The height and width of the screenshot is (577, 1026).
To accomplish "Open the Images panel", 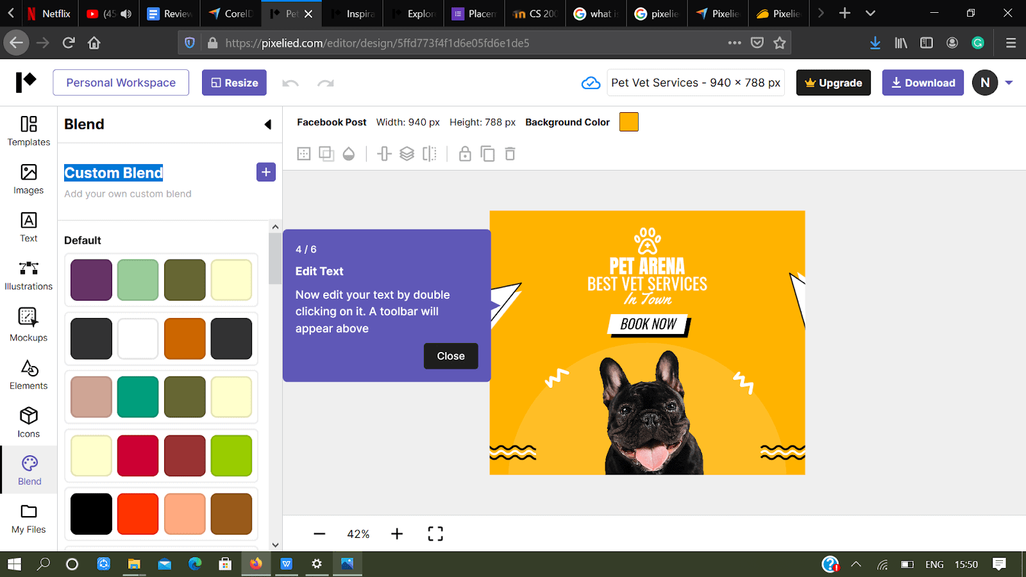I will pyautogui.click(x=29, y=179).
